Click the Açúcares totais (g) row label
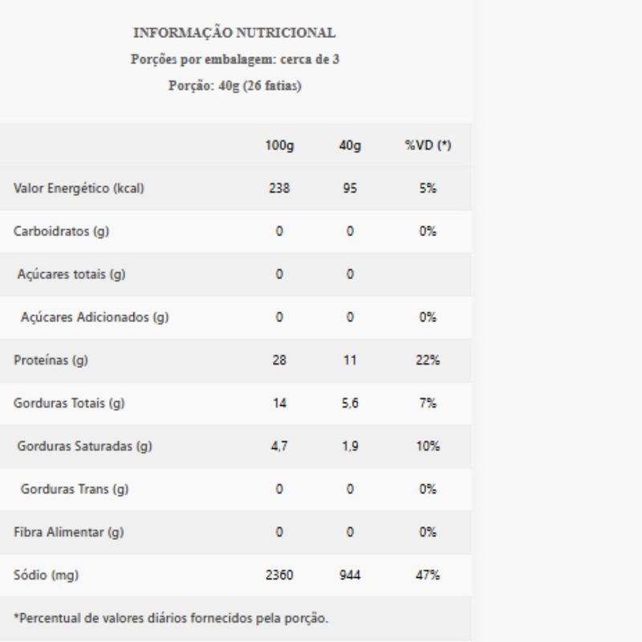 point(71,274)
